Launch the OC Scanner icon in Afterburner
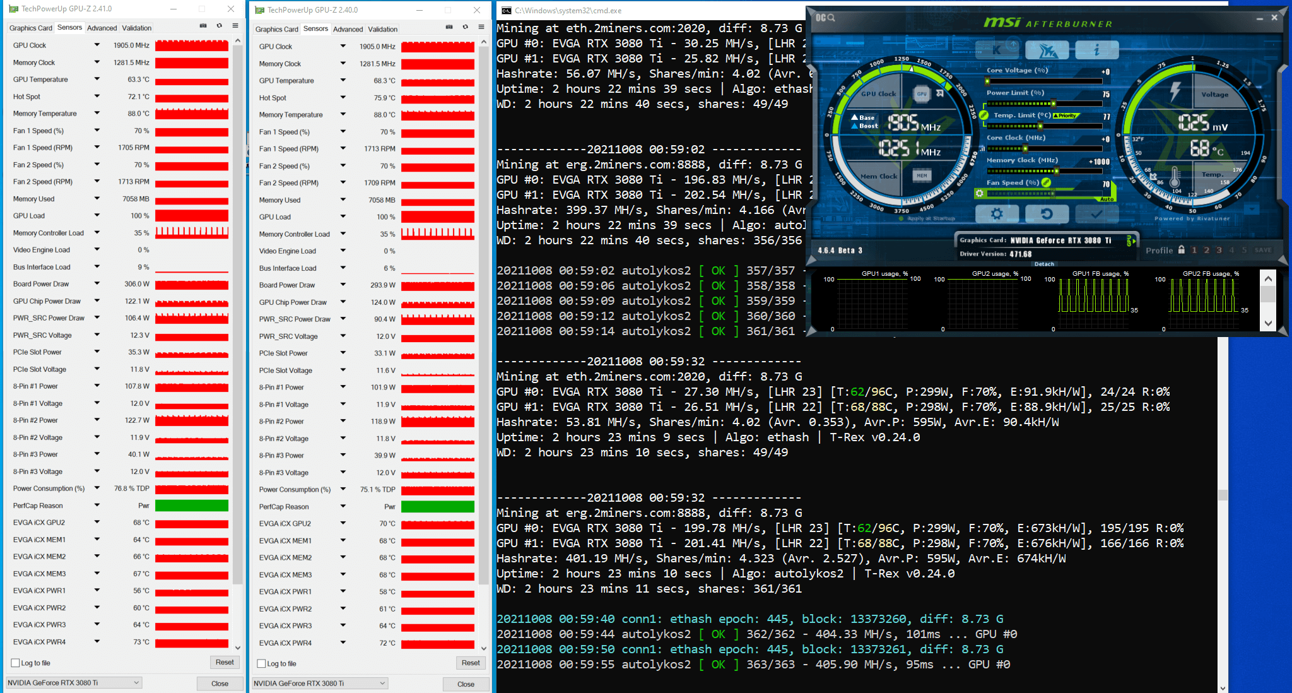 (824, 18)
